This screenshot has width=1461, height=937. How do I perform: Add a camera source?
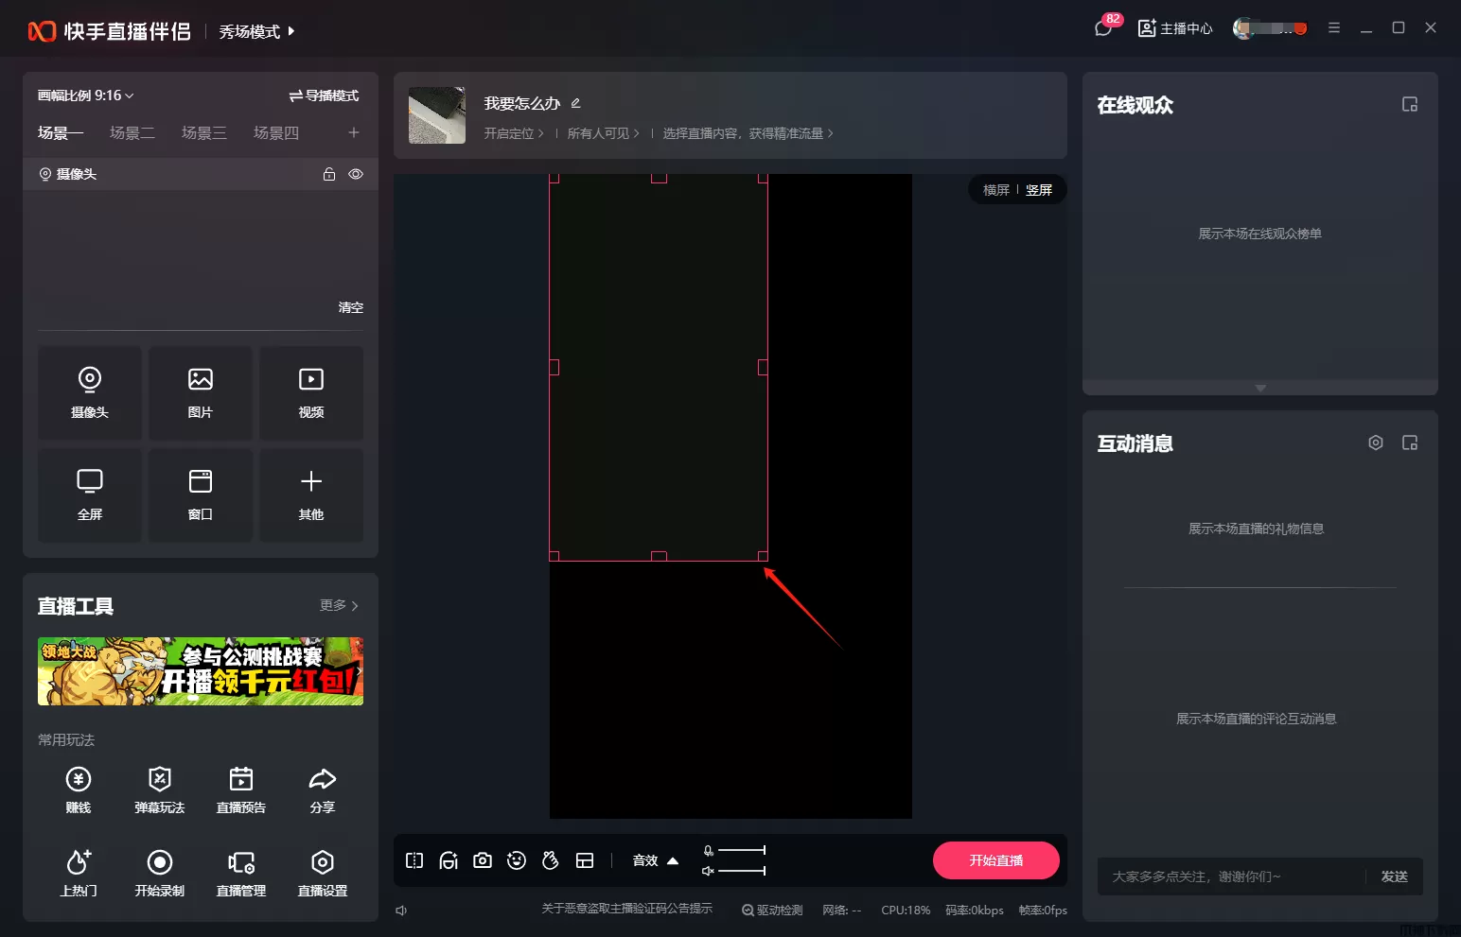90,392
